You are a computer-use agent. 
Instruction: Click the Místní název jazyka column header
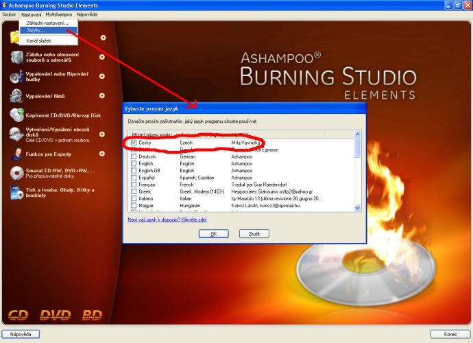tap(152, 134)
